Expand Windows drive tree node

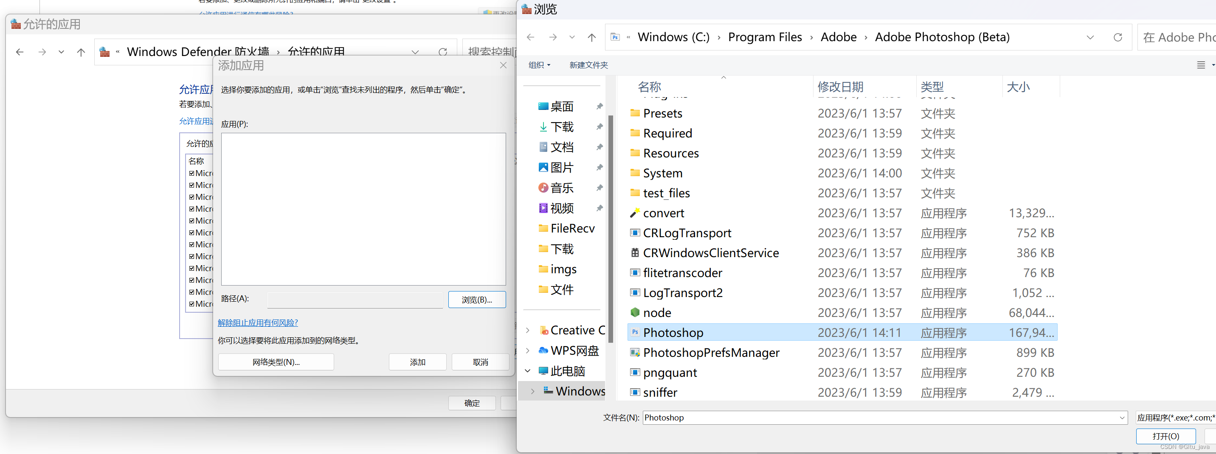pyautogui.click(x=533, y=391)
